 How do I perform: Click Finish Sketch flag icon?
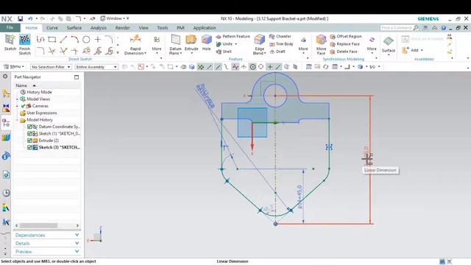tap(24, 40)
